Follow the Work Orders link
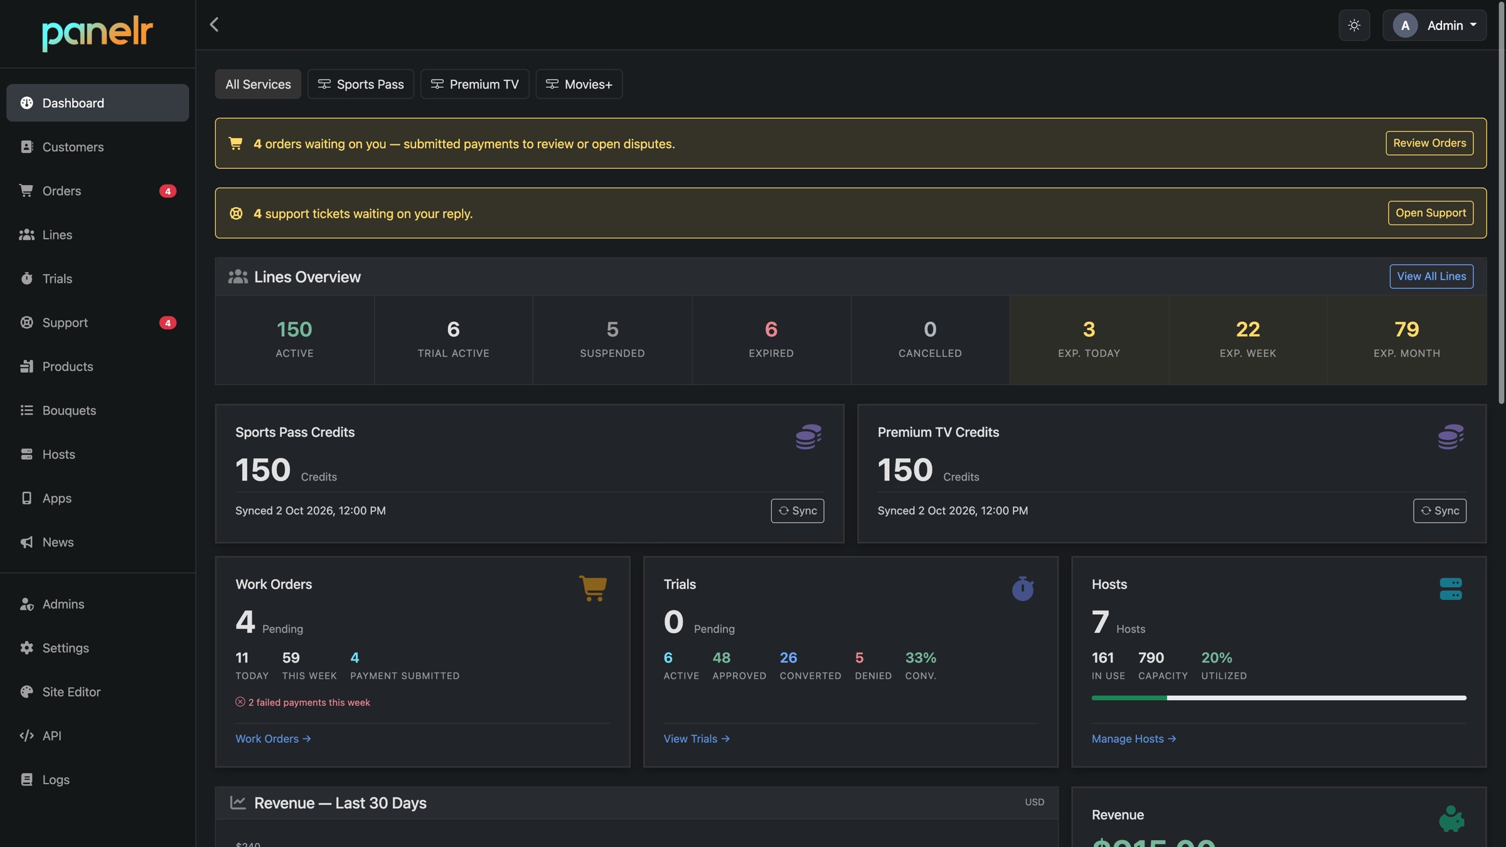The width and height of the screenshot is (1506, 847). coord(273,738)
